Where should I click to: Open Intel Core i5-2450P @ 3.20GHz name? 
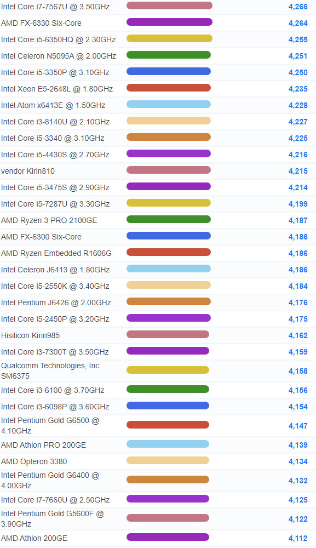(x=55, y=319)
